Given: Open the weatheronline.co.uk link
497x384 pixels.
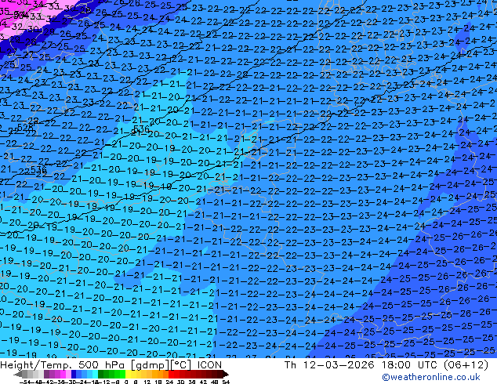Looking at the screenshot, I should coord(431,377).
